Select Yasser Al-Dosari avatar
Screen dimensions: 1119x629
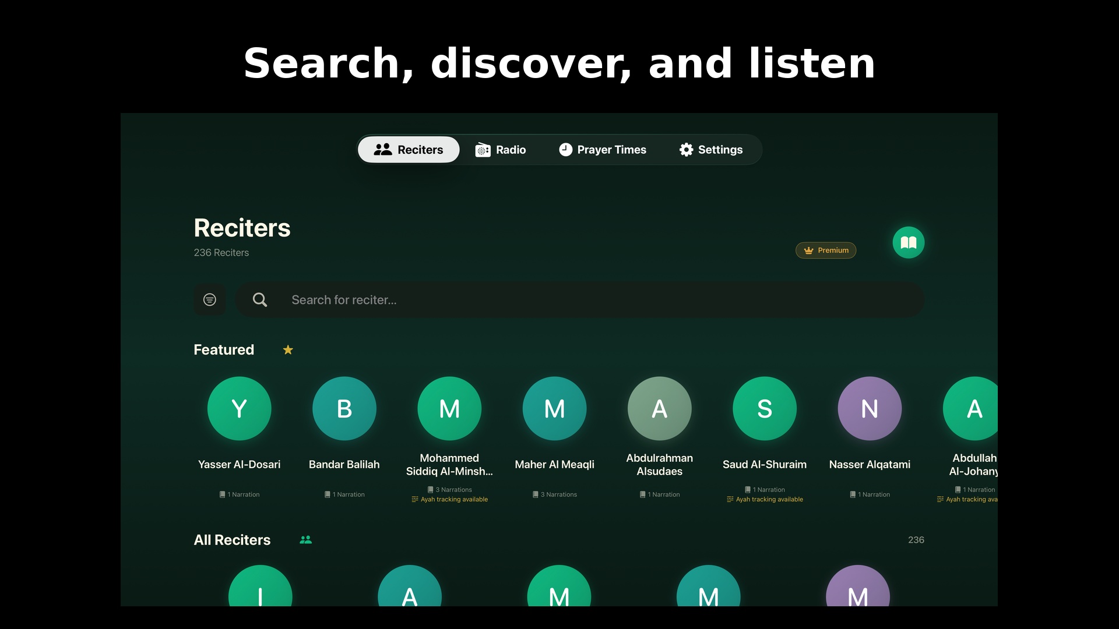click(x=239, y=408)
